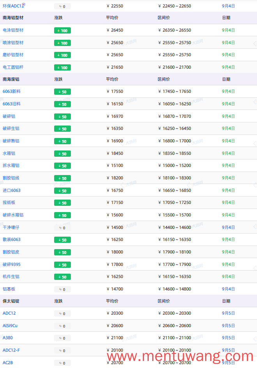Open the 破碎水箱铝 price link

(13, 215)
